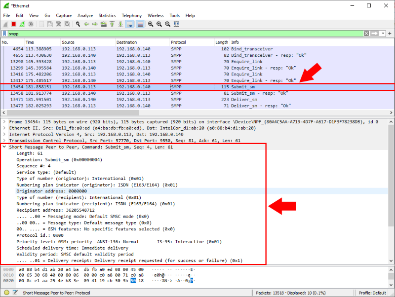Sort by the Protocol column header
The width and height of the screenshot is (395, 297).
tap(192, 42)
